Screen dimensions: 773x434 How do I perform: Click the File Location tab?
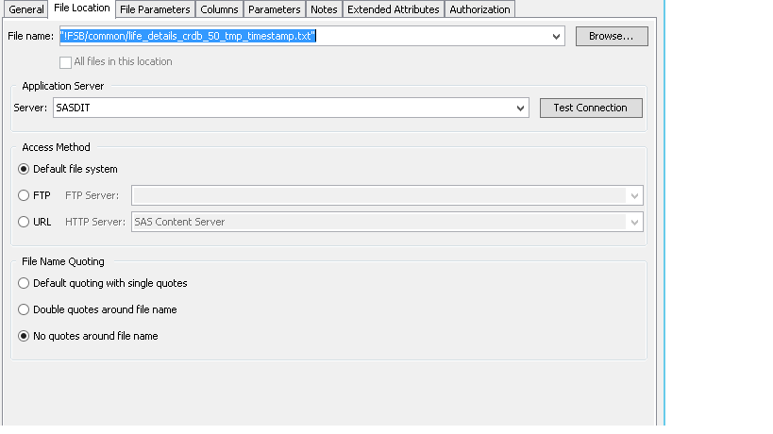click(x=81, y=8)
